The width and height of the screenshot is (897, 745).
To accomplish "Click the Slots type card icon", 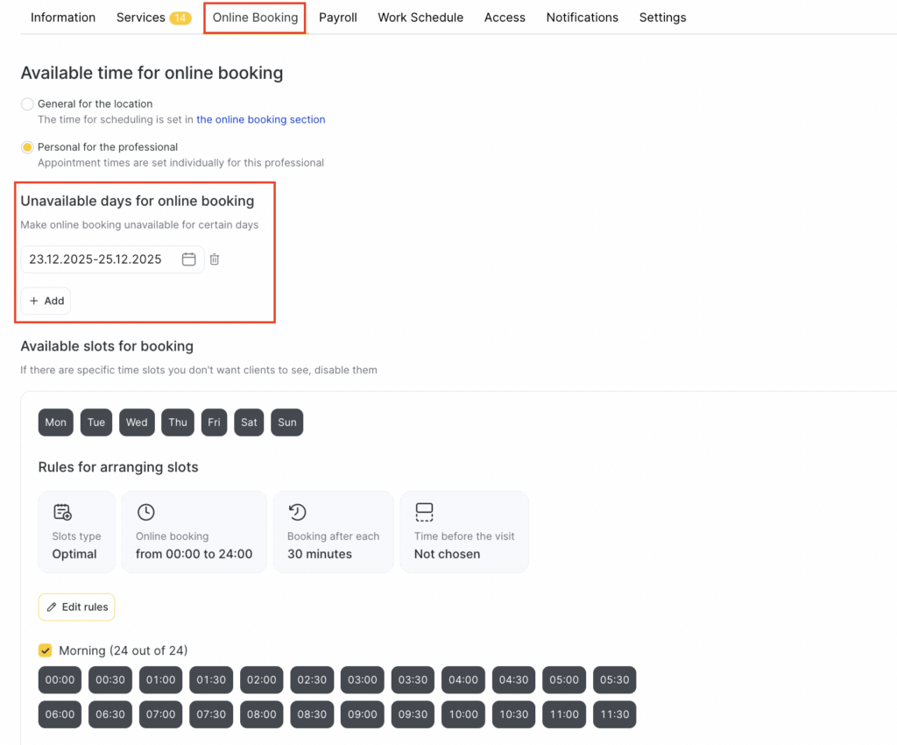I will (x=62, y=512).
